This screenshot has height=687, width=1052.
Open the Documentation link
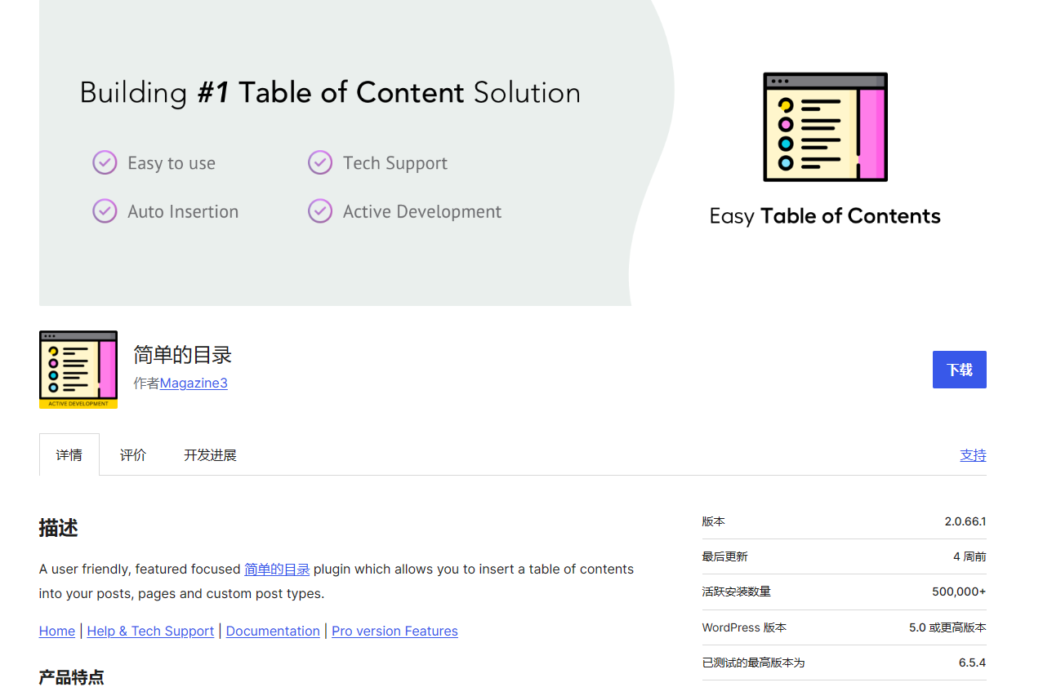click(273, 631)
